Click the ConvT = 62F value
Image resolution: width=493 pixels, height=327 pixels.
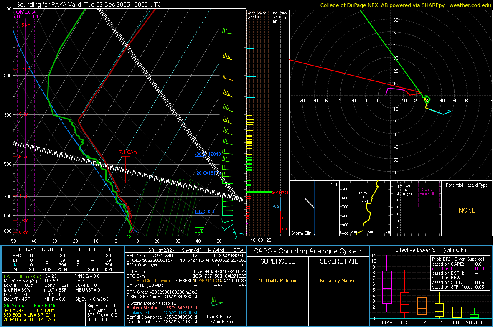(57, 285)
